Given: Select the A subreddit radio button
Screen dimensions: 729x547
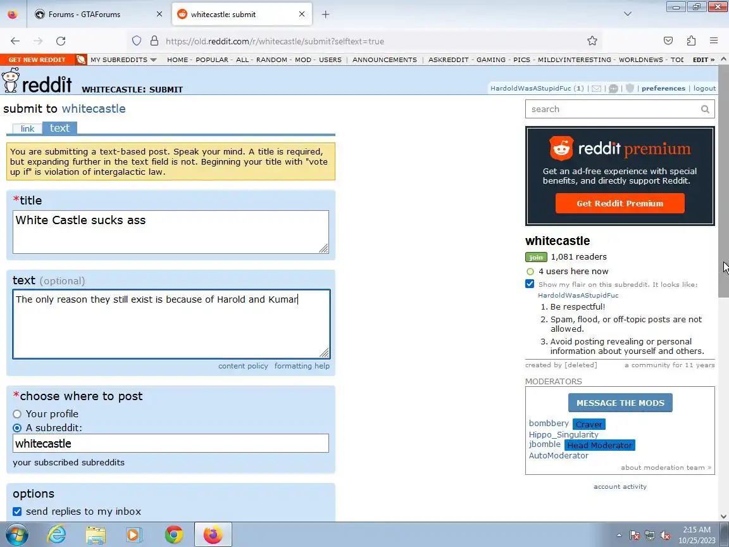Looking at the screenshot, I should 17,428.
